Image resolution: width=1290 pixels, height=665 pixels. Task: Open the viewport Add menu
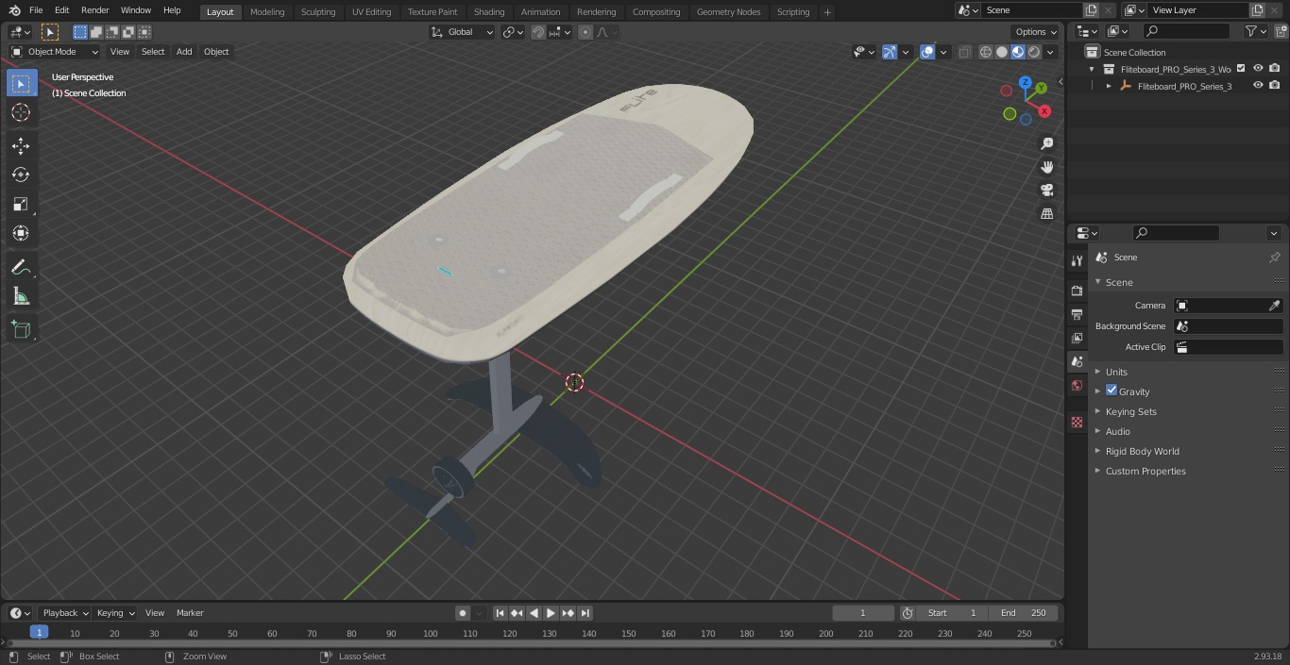click(184, 52)
